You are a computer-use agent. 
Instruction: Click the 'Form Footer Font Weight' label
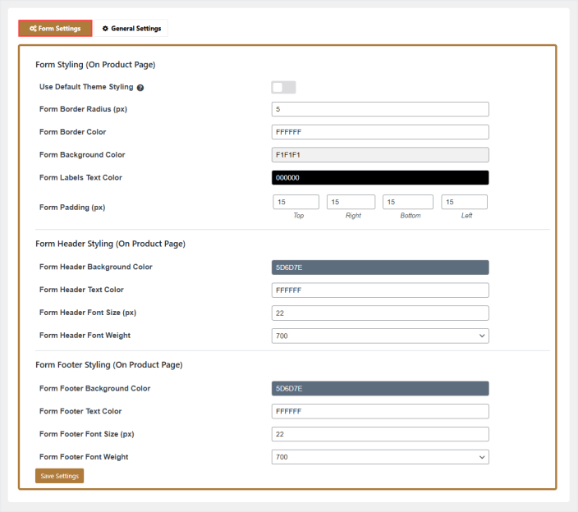tap(84, 457)
